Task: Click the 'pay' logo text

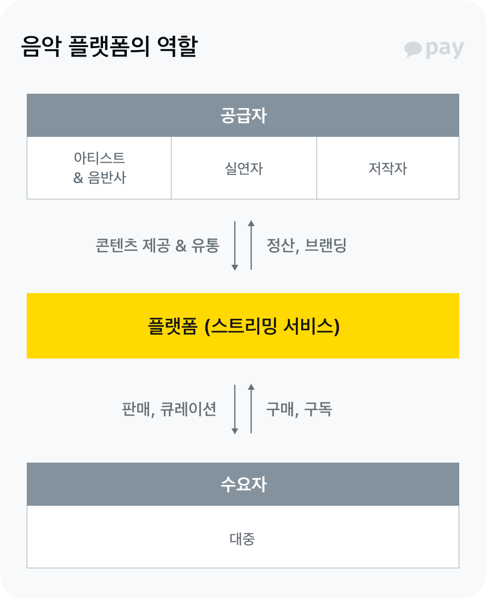Action: (444, 49)
